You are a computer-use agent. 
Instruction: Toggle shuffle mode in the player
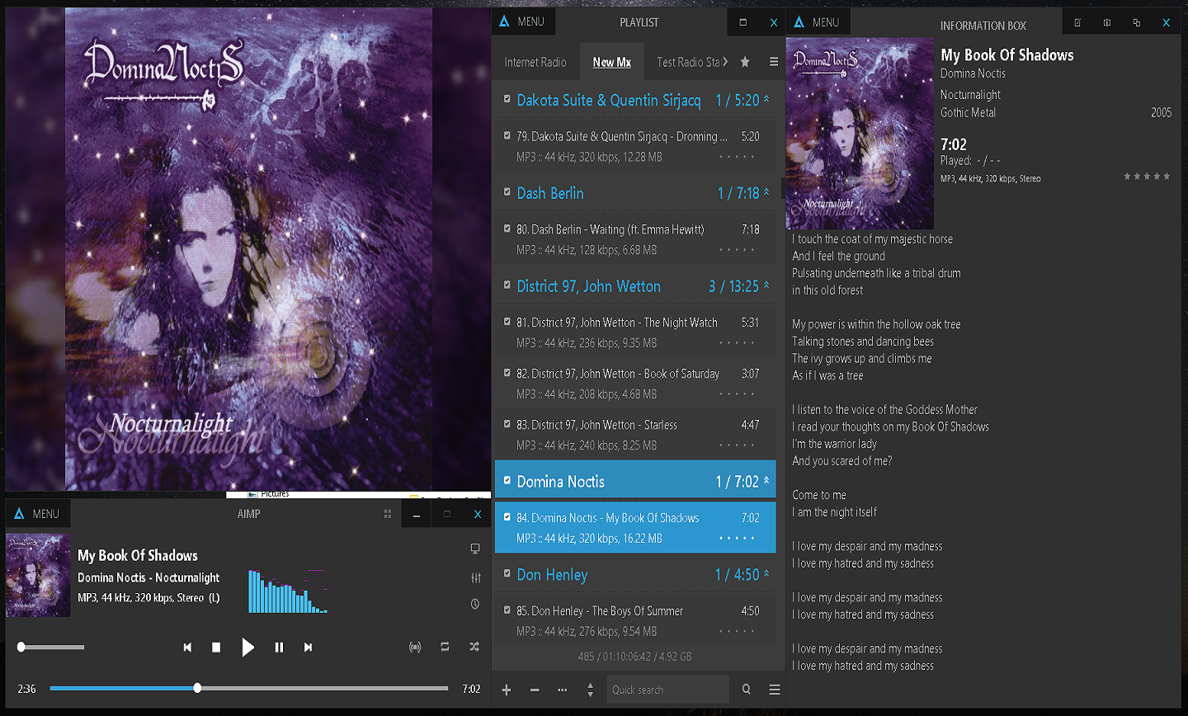[x=474, y=647]
